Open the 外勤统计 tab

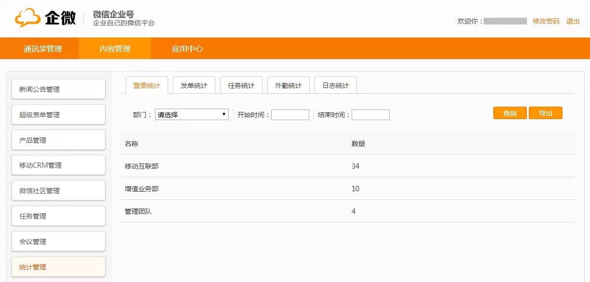288,86
